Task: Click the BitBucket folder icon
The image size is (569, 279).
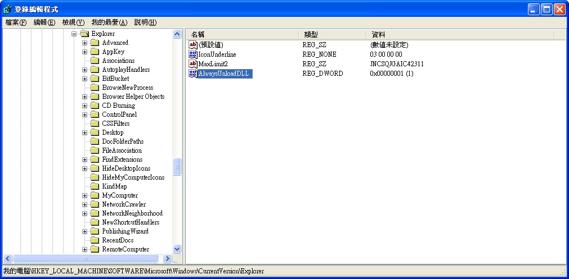Action: pos(95,79)
